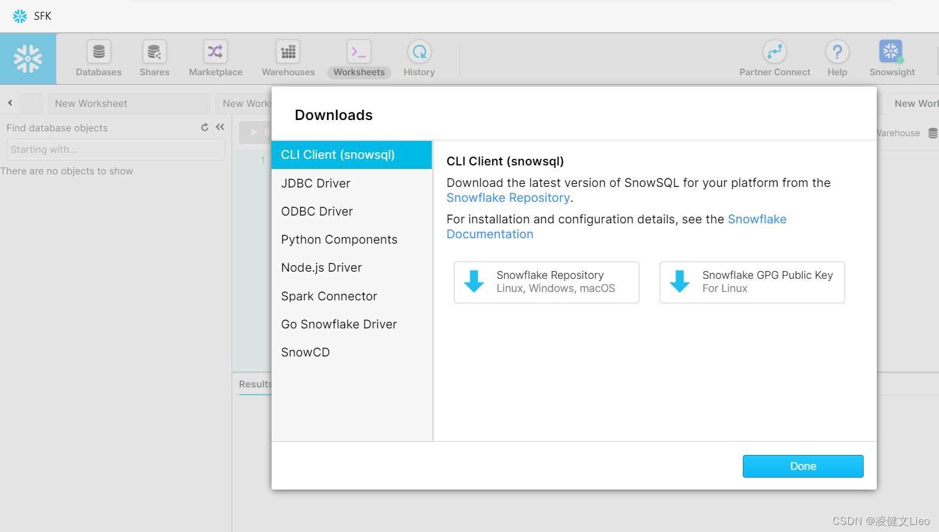Switch to the second New Worksheet tab
Image resolution: width=939 pixels, height=532 pixels.
[x=244, y=103]
